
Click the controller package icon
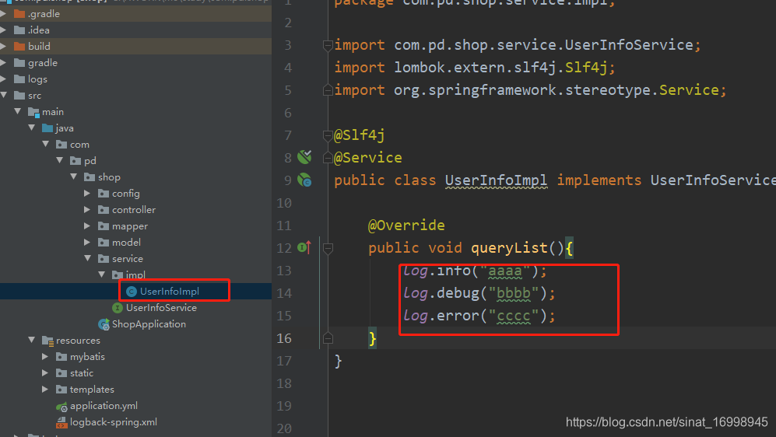click(x=103, y=210)
